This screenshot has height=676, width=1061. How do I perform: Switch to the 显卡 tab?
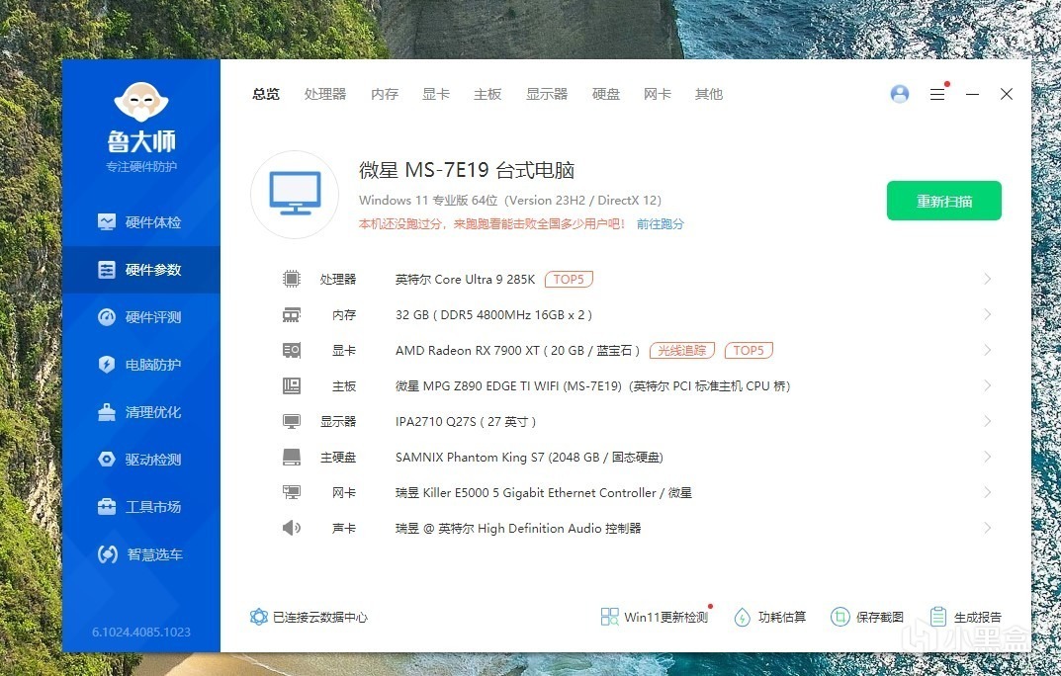(436, 94)
